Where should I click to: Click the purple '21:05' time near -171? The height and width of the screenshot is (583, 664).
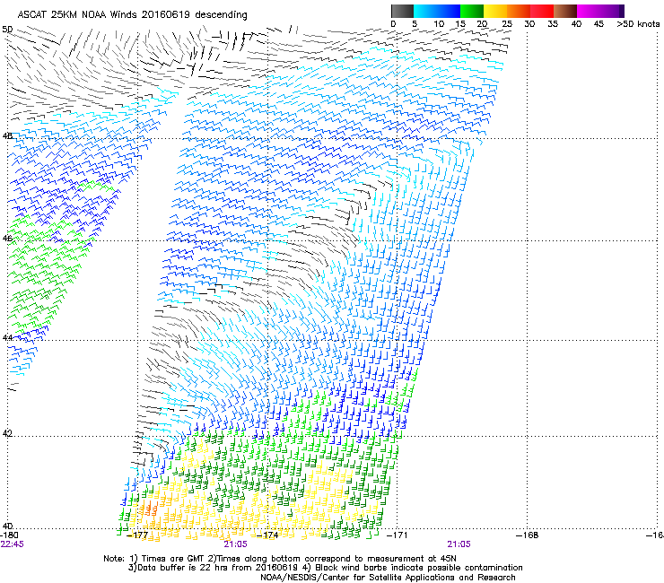coord(459,544)
